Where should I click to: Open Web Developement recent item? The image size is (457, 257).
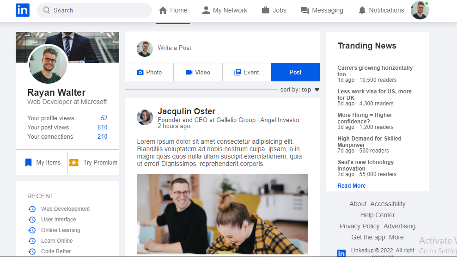(65, 209)
